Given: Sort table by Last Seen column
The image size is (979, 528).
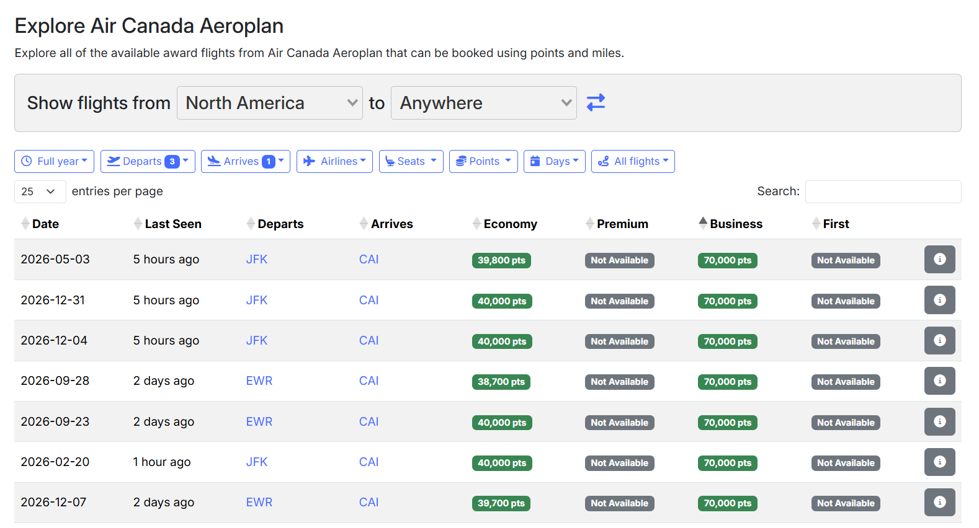Looking at the screenshot, I should 173,224.
